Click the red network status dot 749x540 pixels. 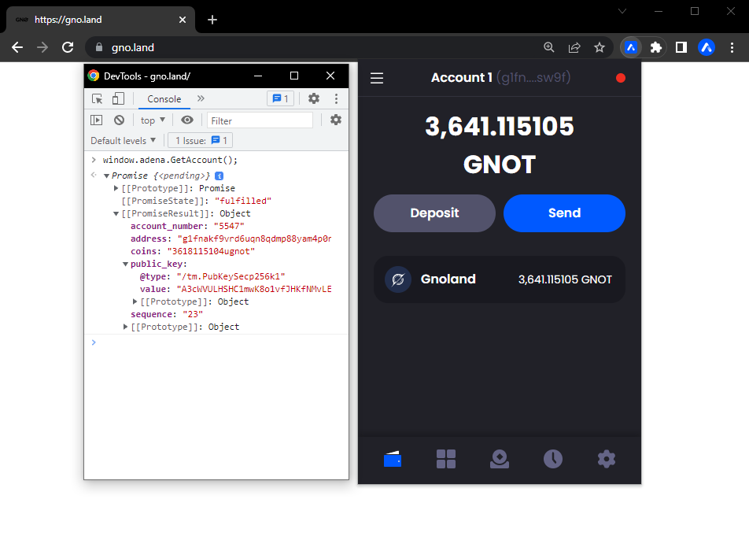621,78
